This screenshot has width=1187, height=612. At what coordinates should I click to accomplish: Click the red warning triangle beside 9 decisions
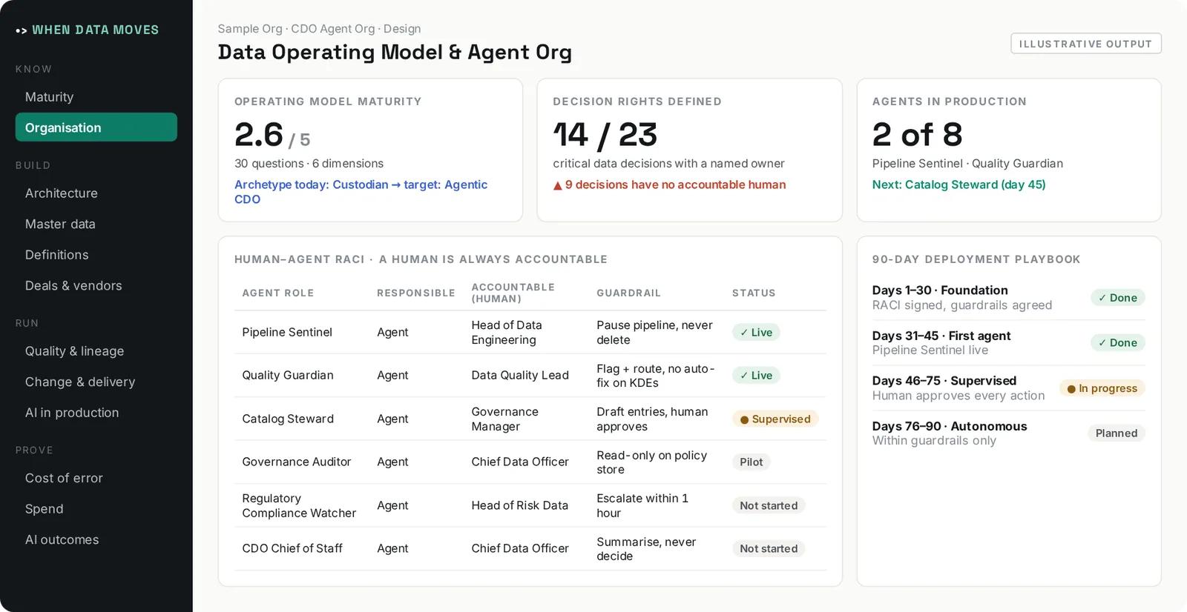[557, 185]
